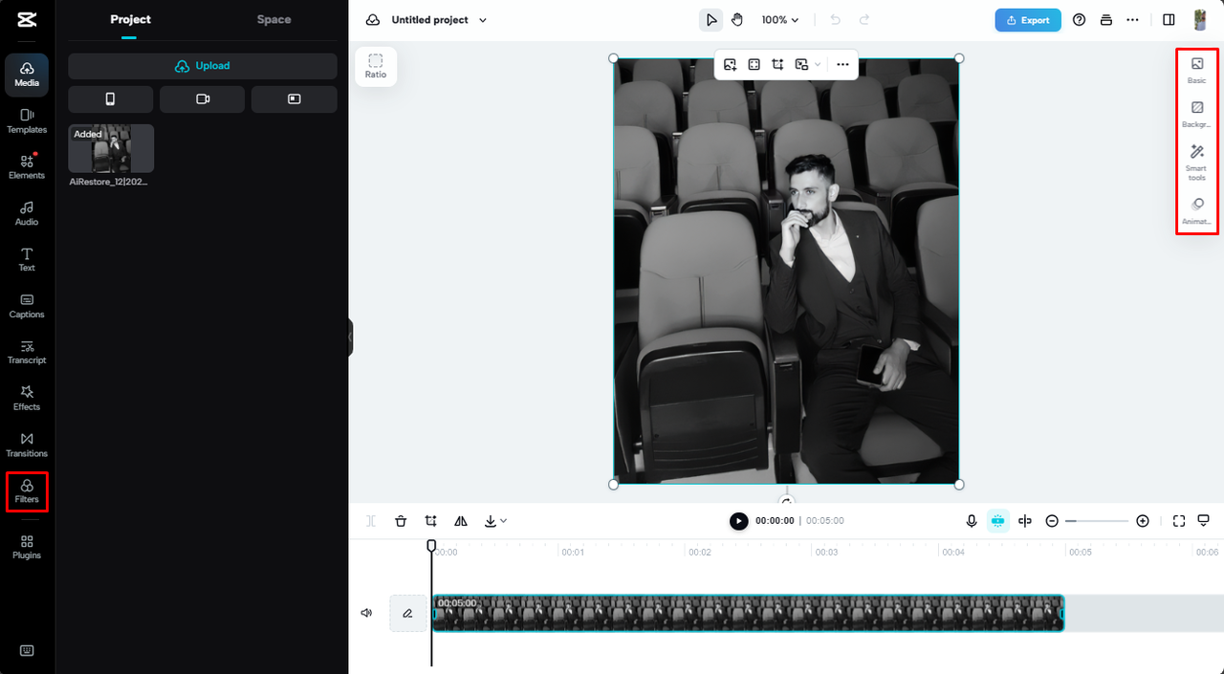Open the Basic properties panel
This screenshot has width=1224, height=674.
coord(1197,71)
